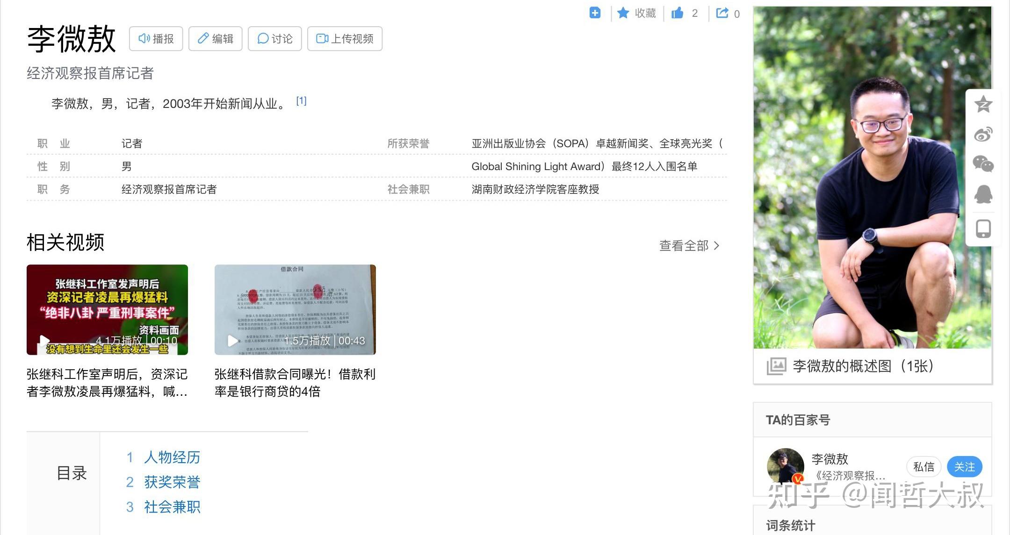Click play icon on 1.5万播放 video
The height and width of the screenshot is (535, 1010).
232,341
